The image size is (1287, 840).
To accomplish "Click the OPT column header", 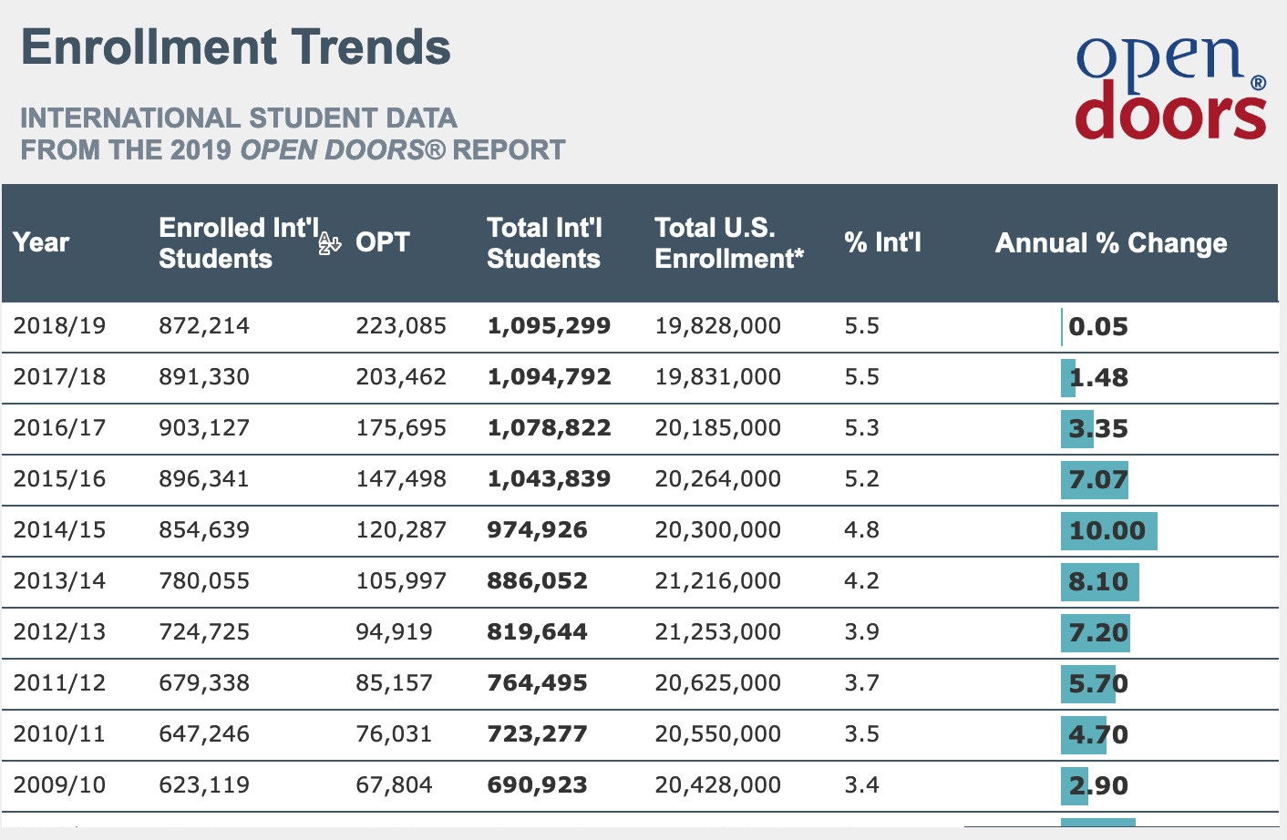I will (383, 242).
